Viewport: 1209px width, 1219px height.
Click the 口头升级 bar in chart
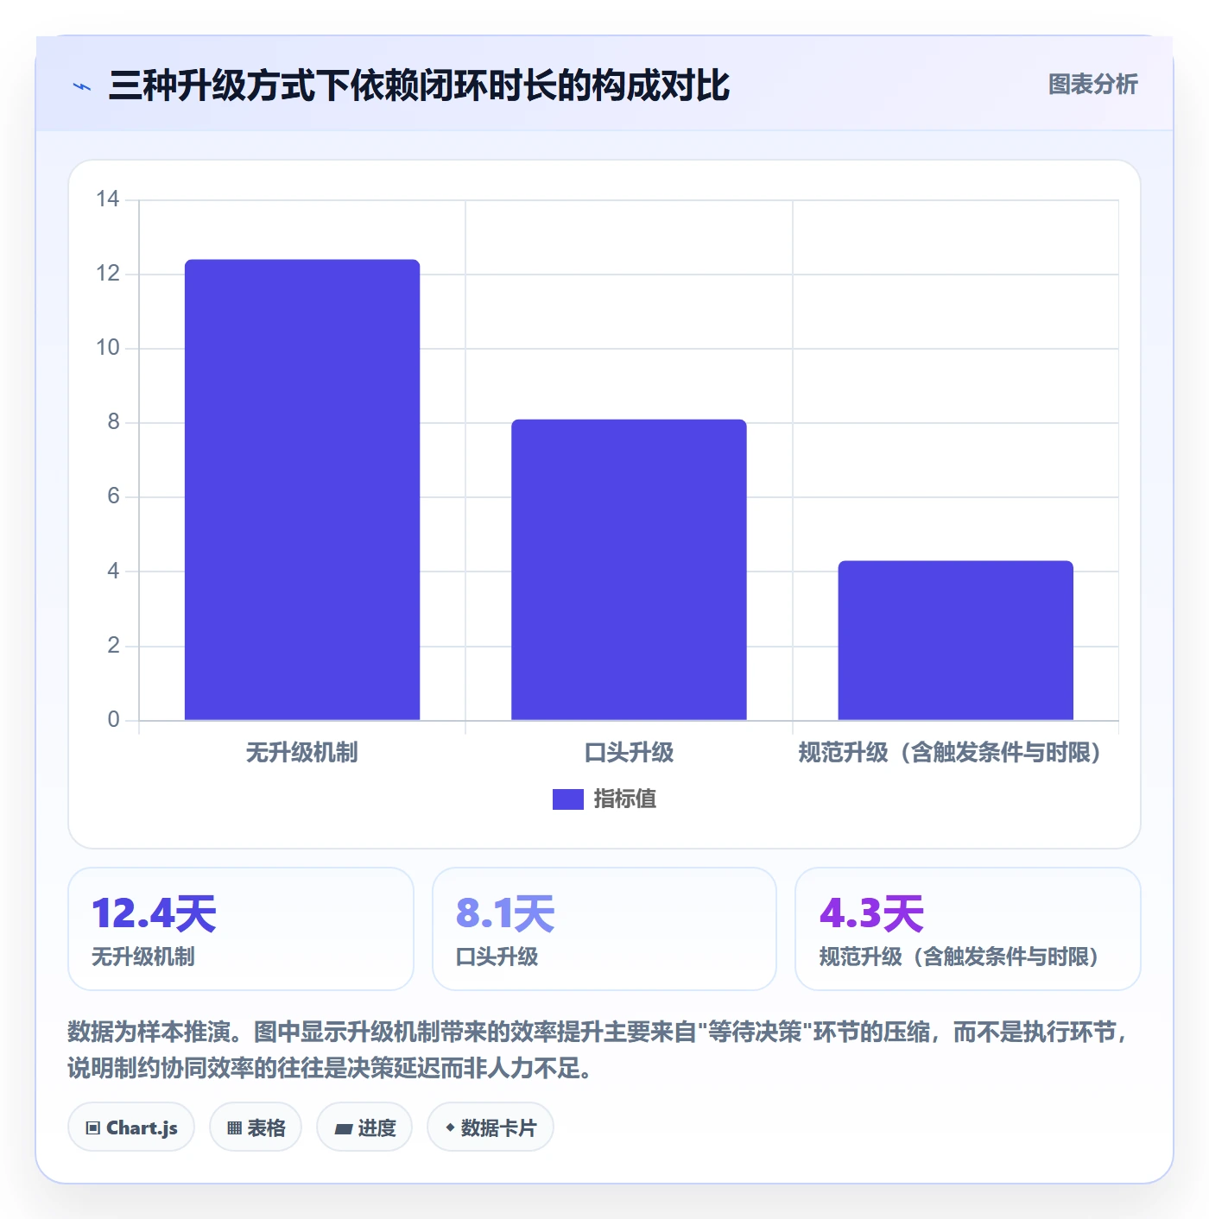click(x=629, y=570)
